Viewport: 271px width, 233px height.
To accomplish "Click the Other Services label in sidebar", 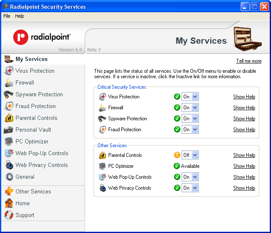I will point(33,191).
